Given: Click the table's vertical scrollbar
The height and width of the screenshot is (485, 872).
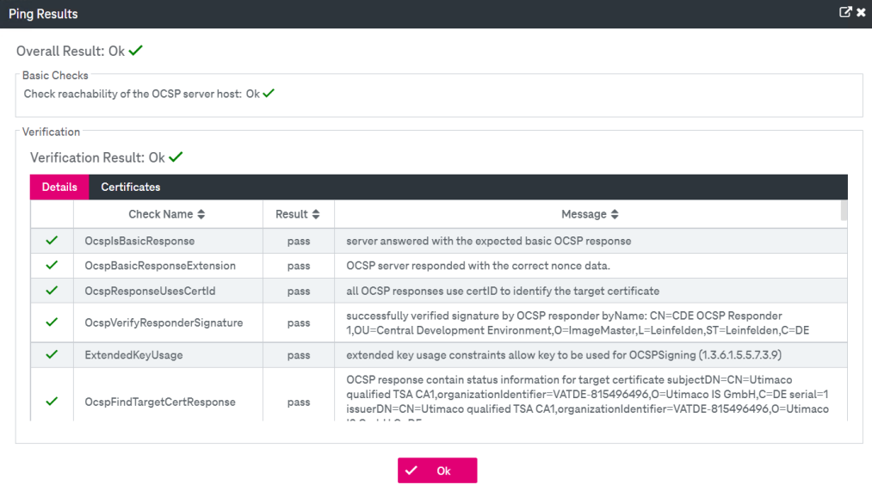Looking at the screenshot, I should (x=844, y=212).
